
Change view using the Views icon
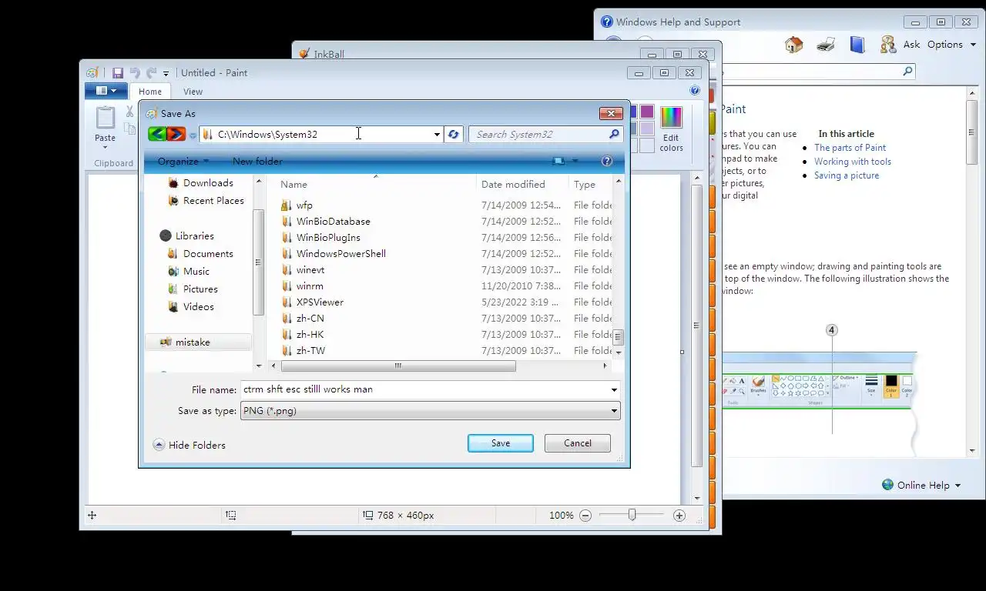(x=558, y=162)
